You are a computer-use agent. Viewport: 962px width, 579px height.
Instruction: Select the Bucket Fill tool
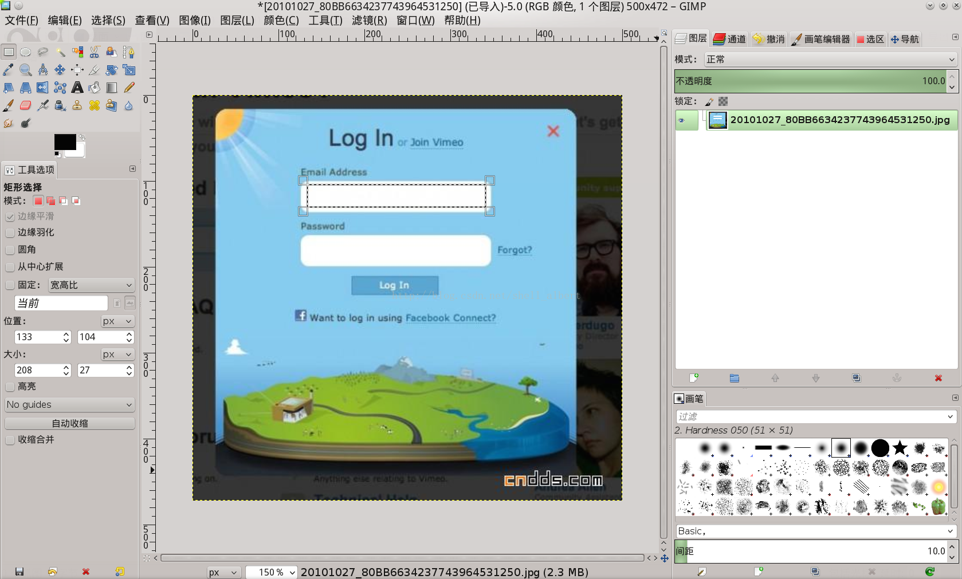point(95,88)
